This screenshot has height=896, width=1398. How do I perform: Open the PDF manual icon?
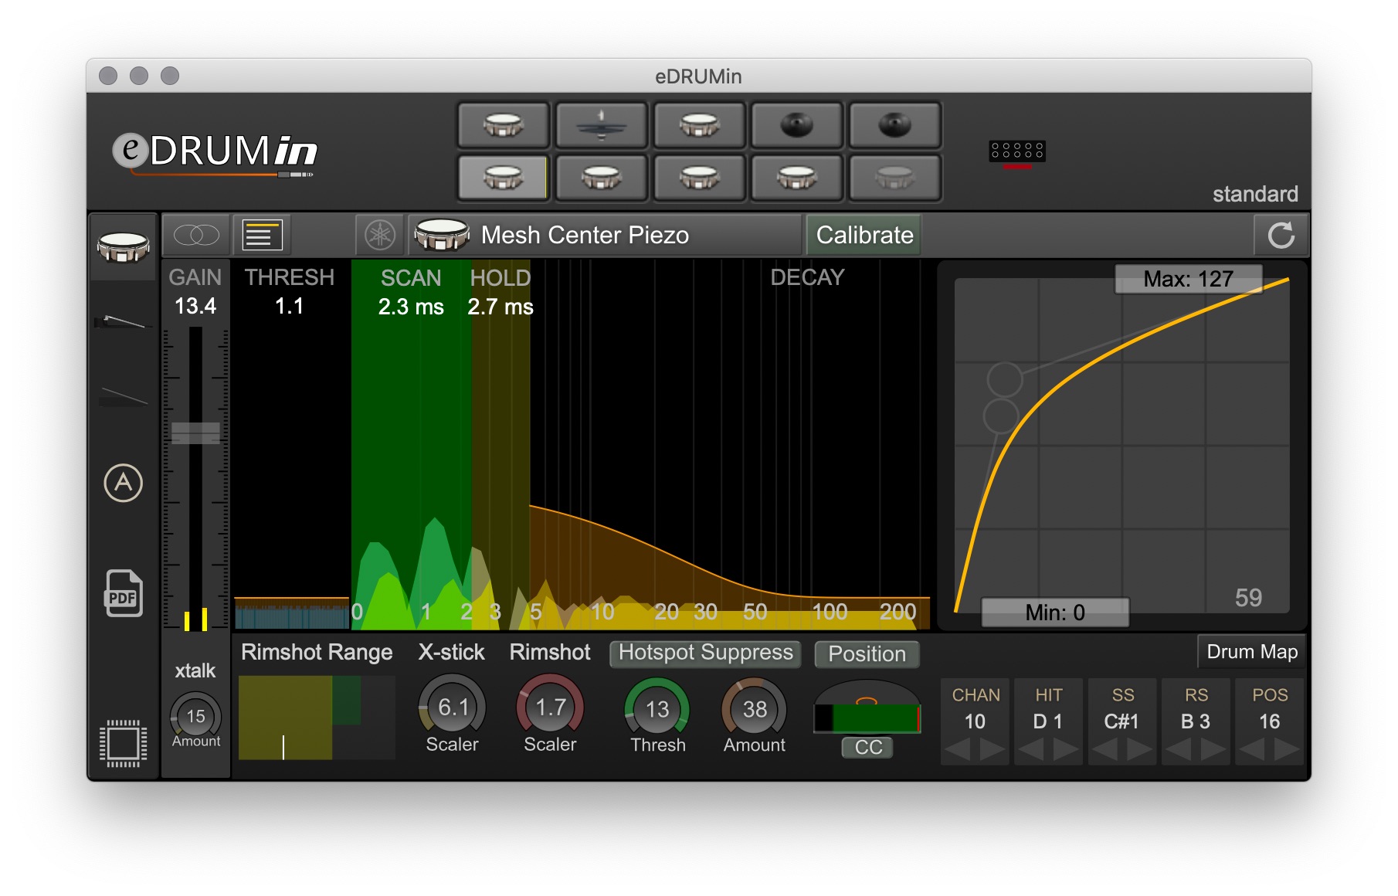(x=124, y=593)
